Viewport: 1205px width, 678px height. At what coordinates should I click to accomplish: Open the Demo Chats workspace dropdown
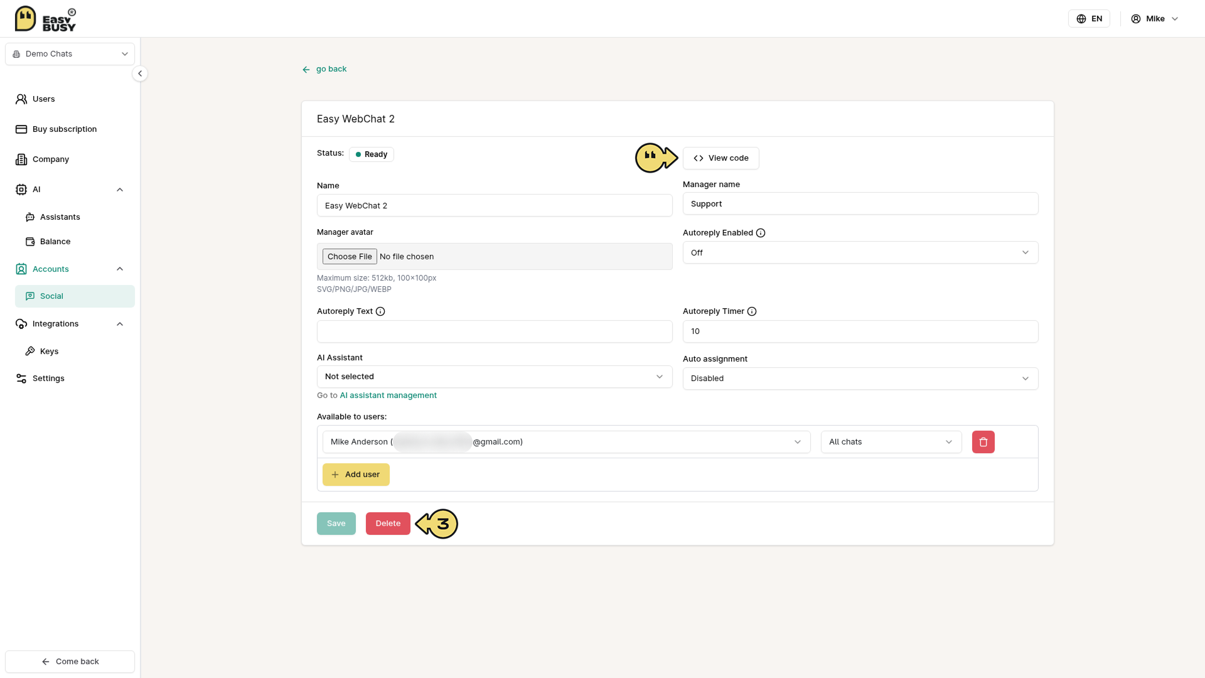coord(70,54)
